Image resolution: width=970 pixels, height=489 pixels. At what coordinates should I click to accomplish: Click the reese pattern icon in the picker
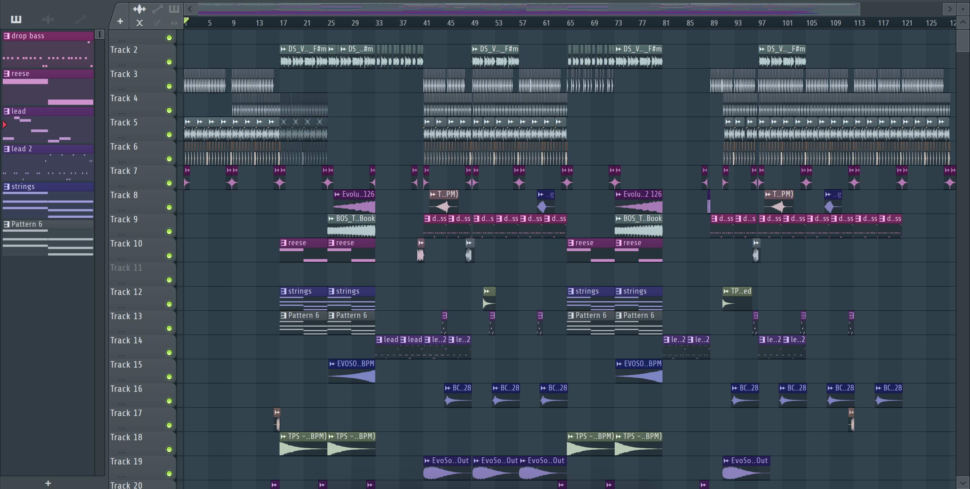click(6, 73)
